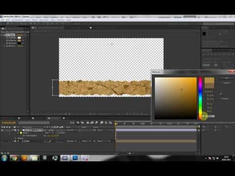The image size is (235, 176).
Task: Click the tan Midtones color swatch
Action: pyautogui.click(x=19, y=41)
